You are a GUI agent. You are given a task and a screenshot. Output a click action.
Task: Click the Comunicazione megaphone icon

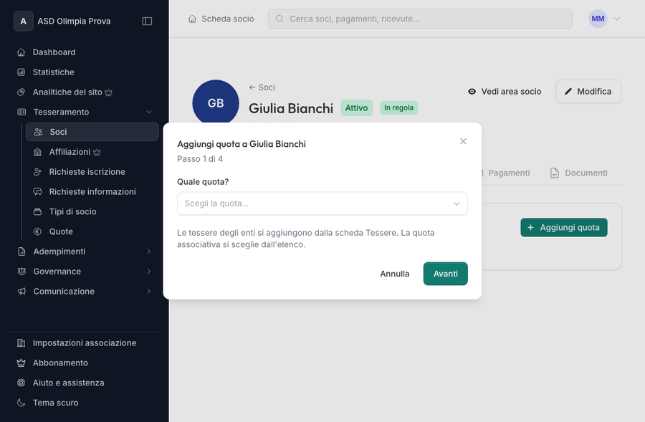(x=21, y=291)
